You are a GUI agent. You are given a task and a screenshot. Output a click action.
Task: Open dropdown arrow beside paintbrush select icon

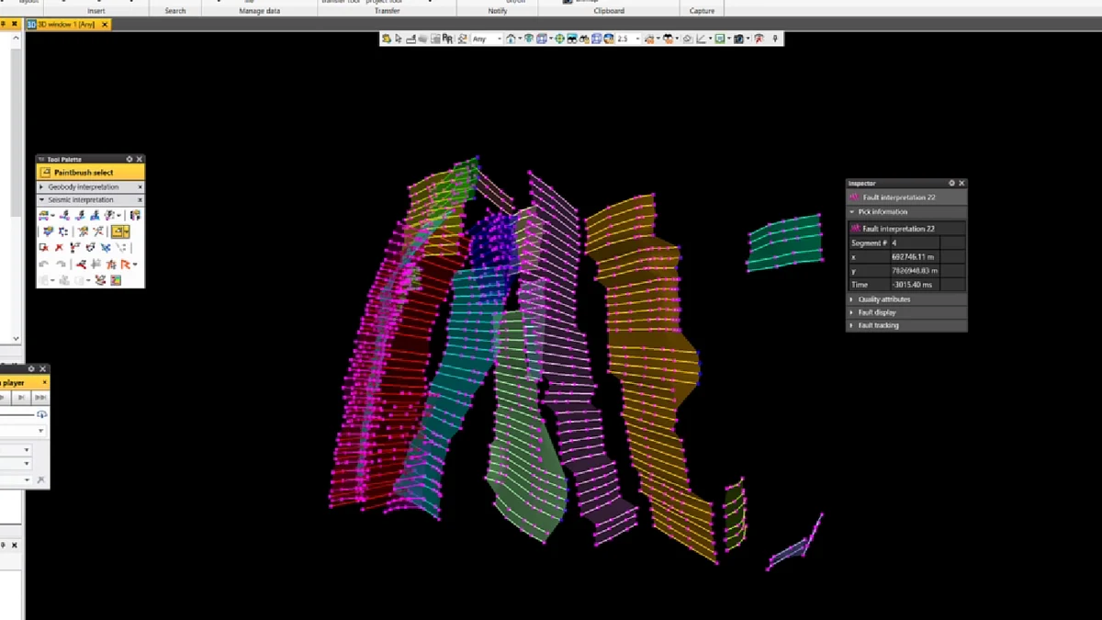tap(127, 231)
